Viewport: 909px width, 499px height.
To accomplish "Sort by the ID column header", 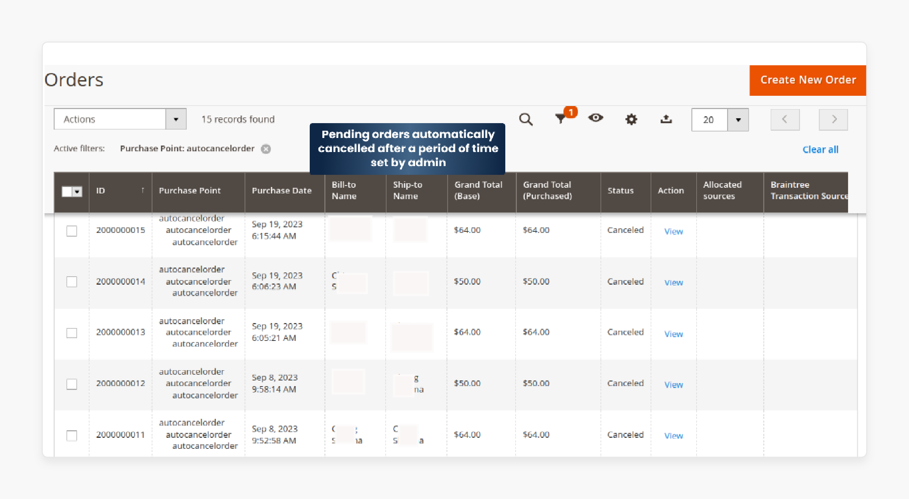I will point(120,192).
